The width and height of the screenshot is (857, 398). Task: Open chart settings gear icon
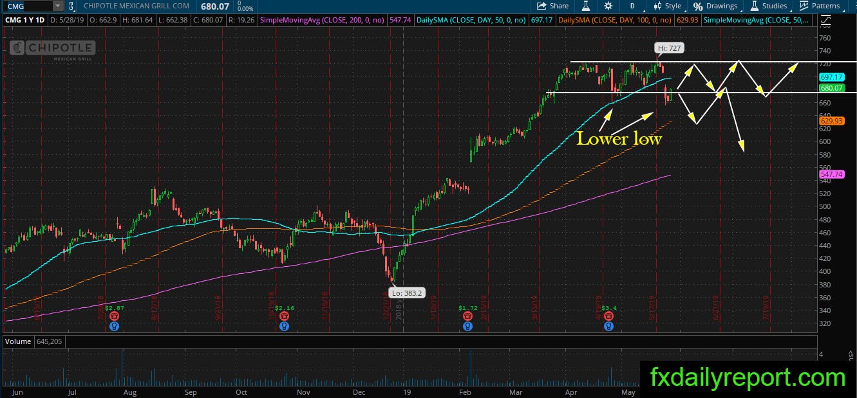608,6
